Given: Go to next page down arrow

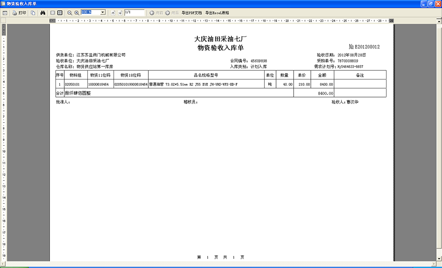Looking at the screenshot, I should pyautogui.click(x=120, y=13).
